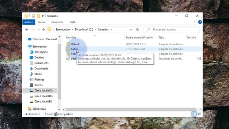Image resolution: width=229 pixels, height=129 pixels.
Task: Click 'Este equipo' in the address bar
Action: point(63,29)
